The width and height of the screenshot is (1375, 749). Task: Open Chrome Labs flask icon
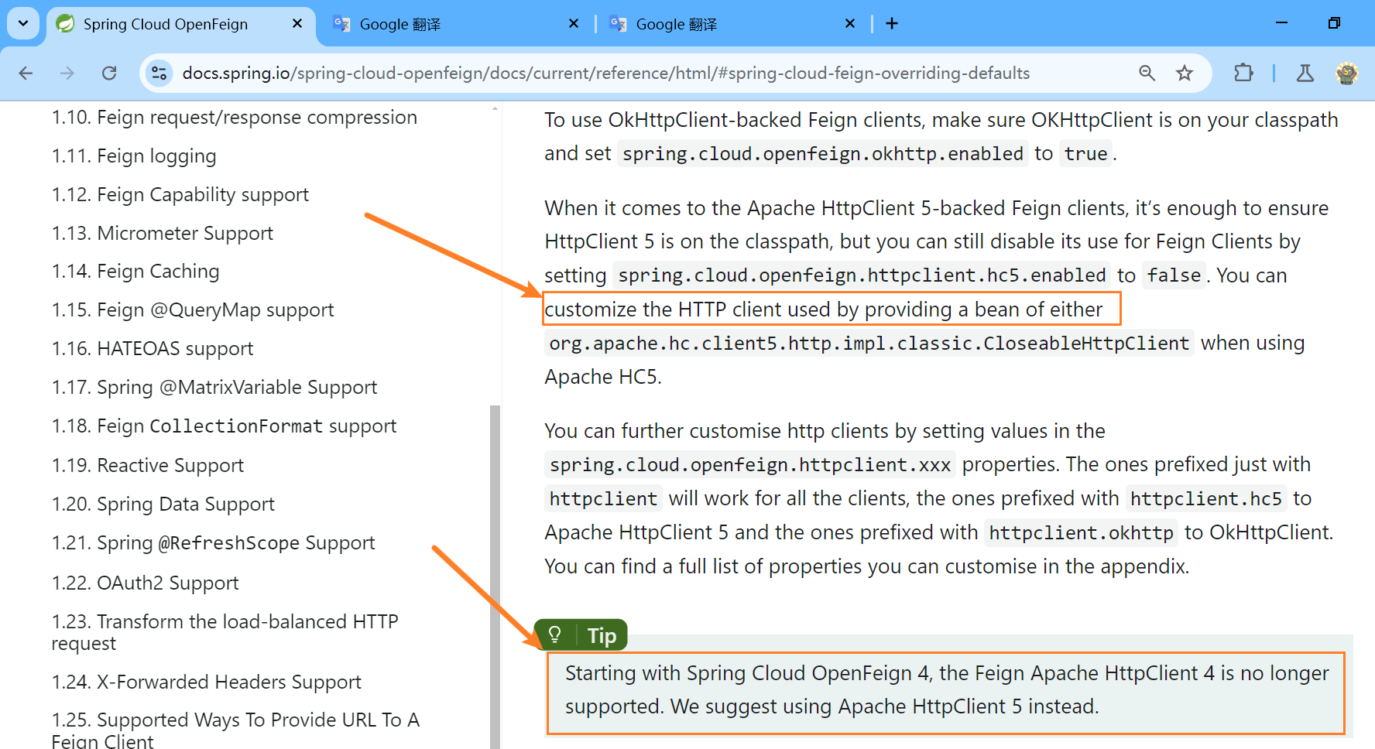[x=1305, y=74]
